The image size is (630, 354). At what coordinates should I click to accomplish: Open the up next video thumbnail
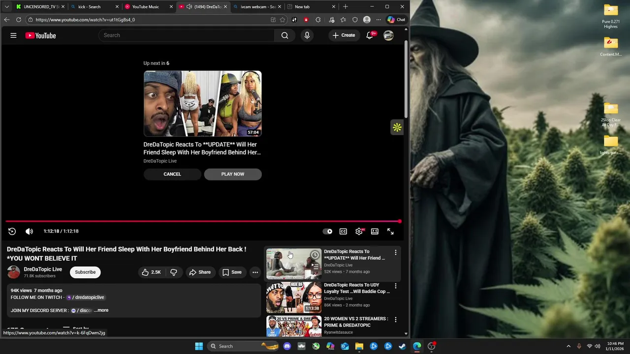point(203,104)
